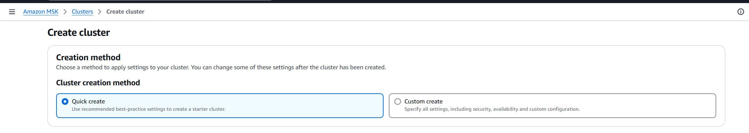The height and width of the screenshot is (133, 749).
Task: Select the Quick create radio button
Action: pos(65,101)
